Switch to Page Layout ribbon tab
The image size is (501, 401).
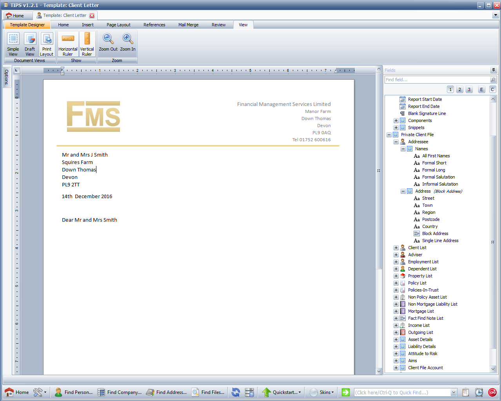[x=118, y=25]
